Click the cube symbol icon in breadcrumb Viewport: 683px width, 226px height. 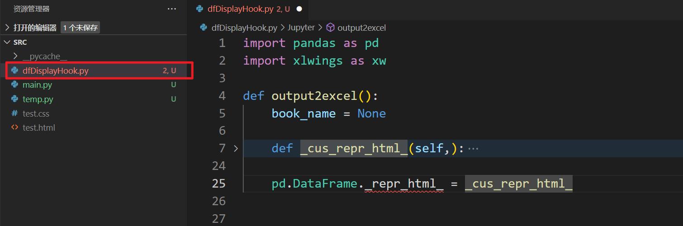331,28
